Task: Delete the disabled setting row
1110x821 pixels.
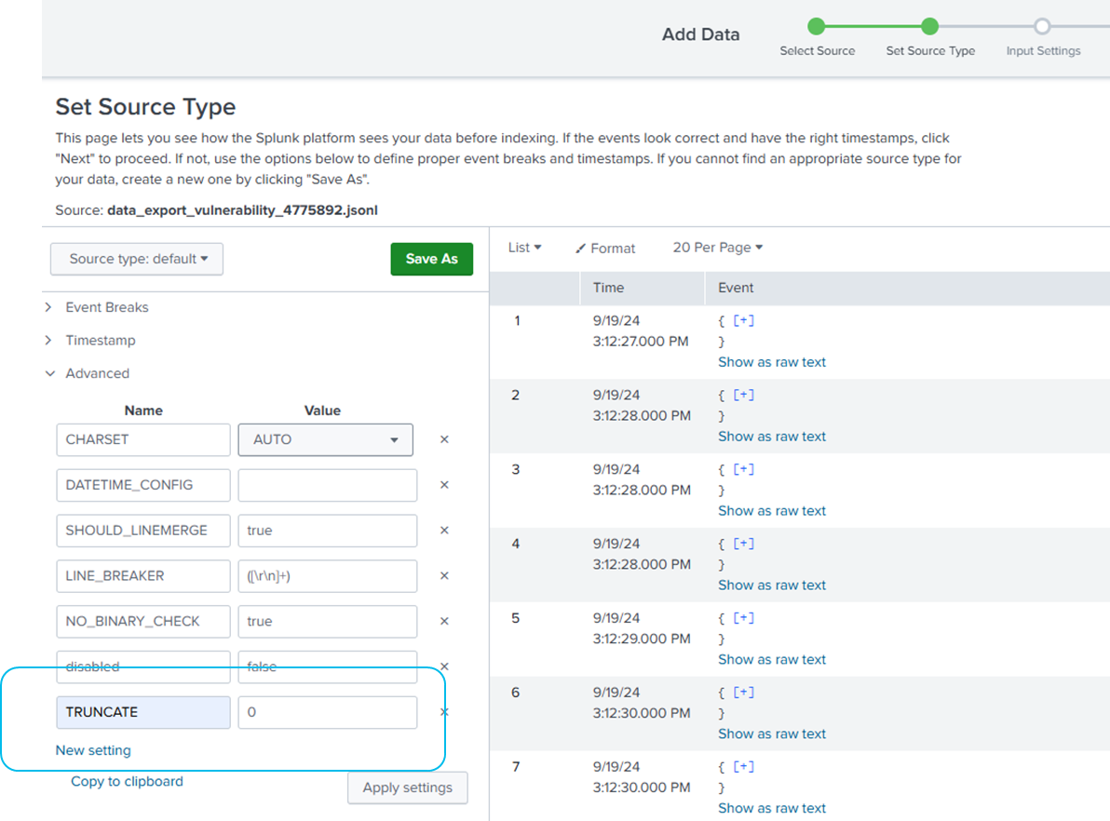Action: (444, 666)
